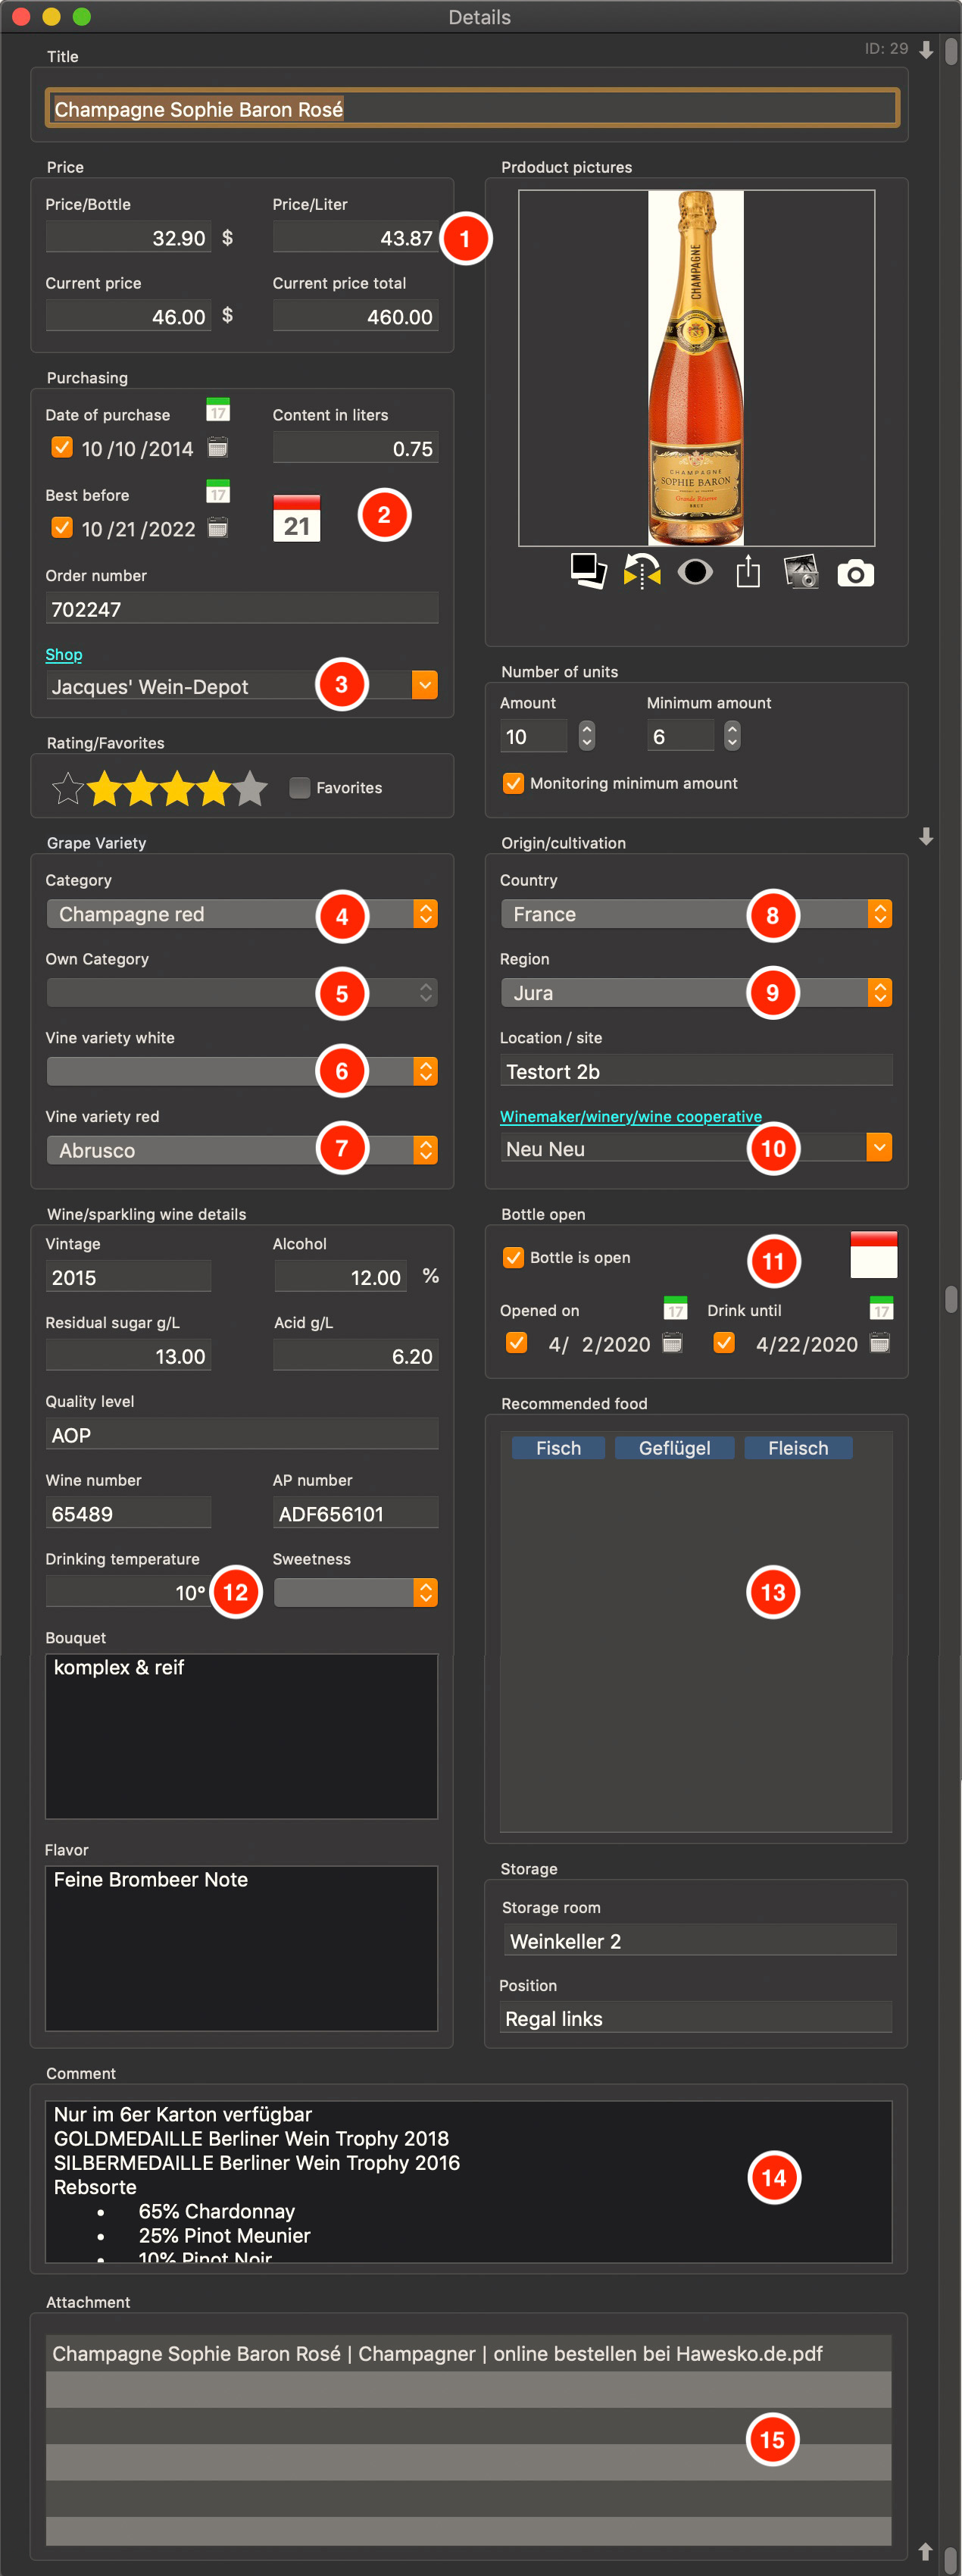The height and width of the screenshot is (2576, 962).
Task: Click the Storage room field Weinkeller 2
Action: pos(700,1941)
